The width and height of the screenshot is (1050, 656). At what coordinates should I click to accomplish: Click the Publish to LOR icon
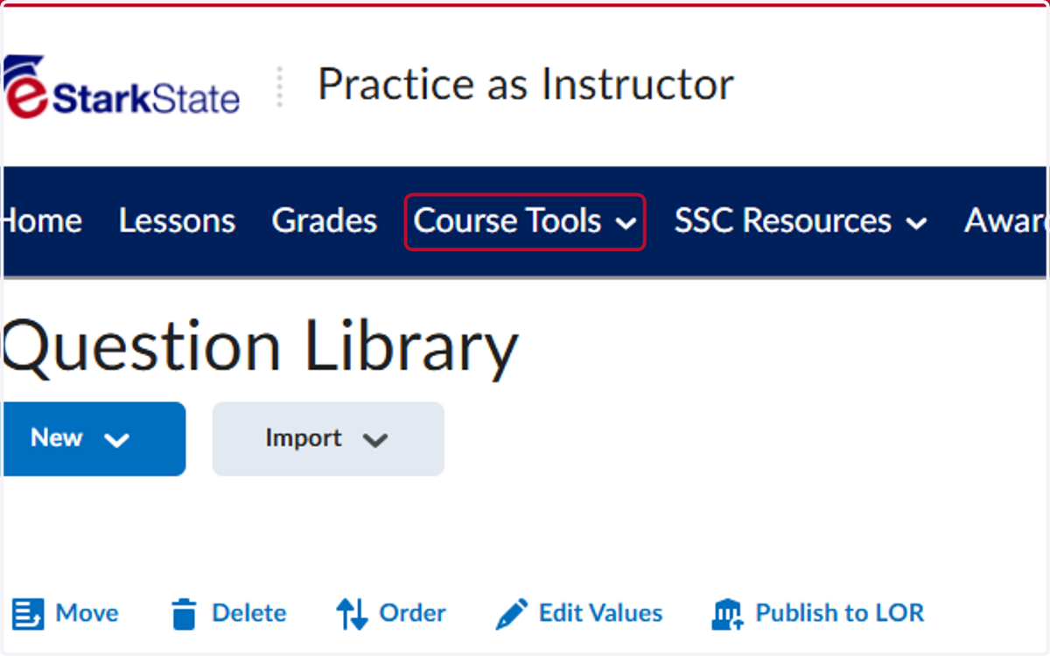click(x=727, y=614)
